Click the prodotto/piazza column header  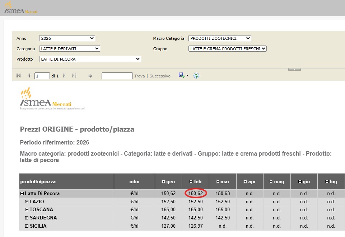coord(67,181)
